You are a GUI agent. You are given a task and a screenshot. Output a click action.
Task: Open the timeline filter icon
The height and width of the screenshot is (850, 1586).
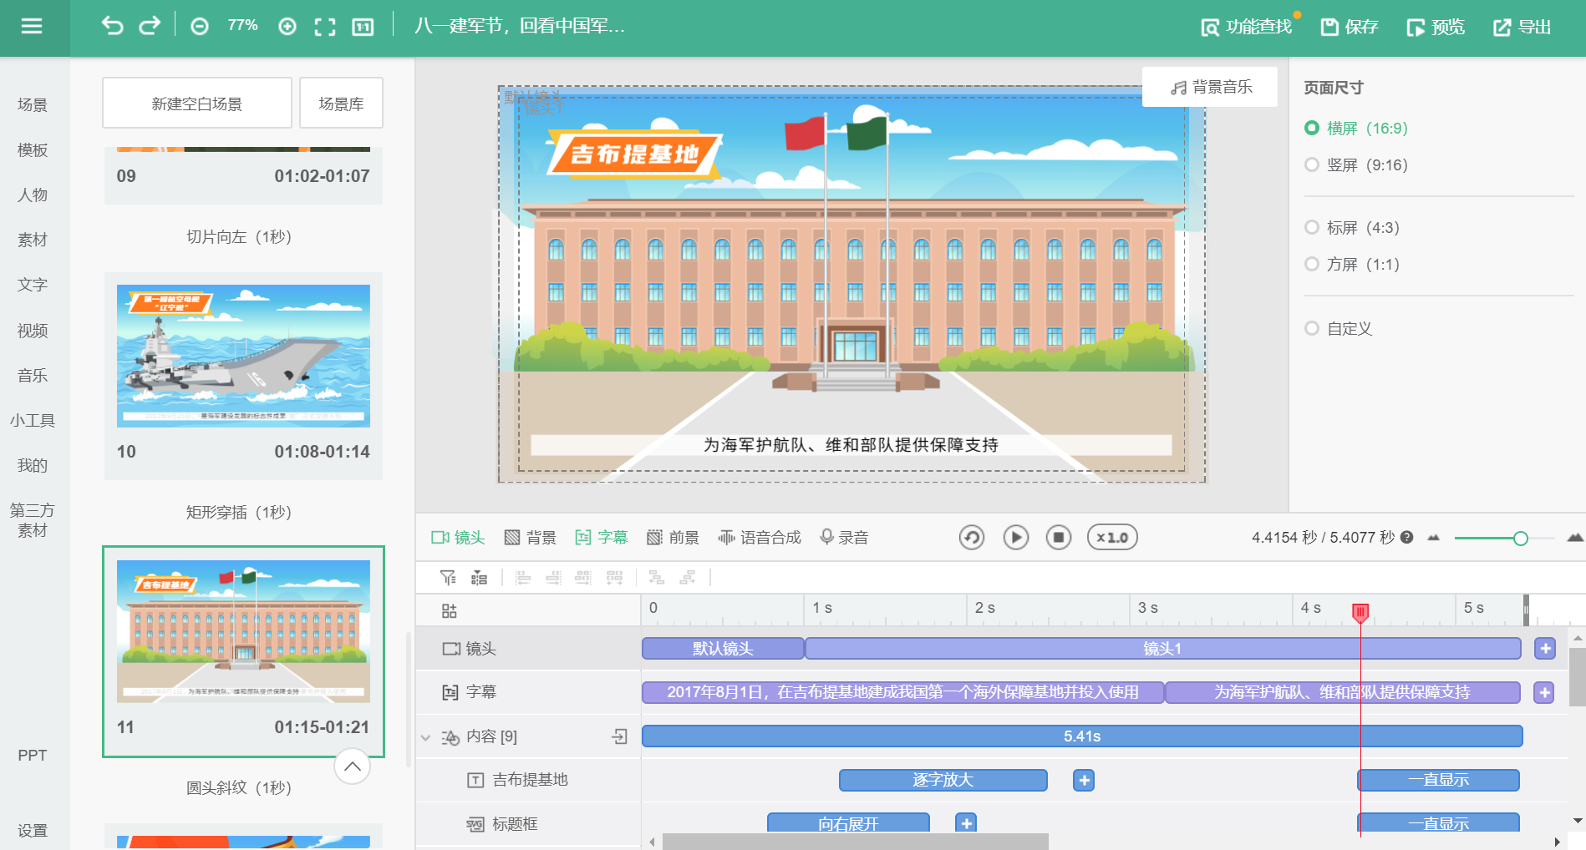(449, 577)
